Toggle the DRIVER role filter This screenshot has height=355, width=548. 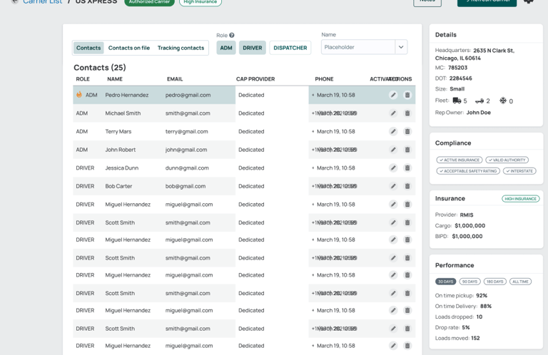[x=253, y=48]
